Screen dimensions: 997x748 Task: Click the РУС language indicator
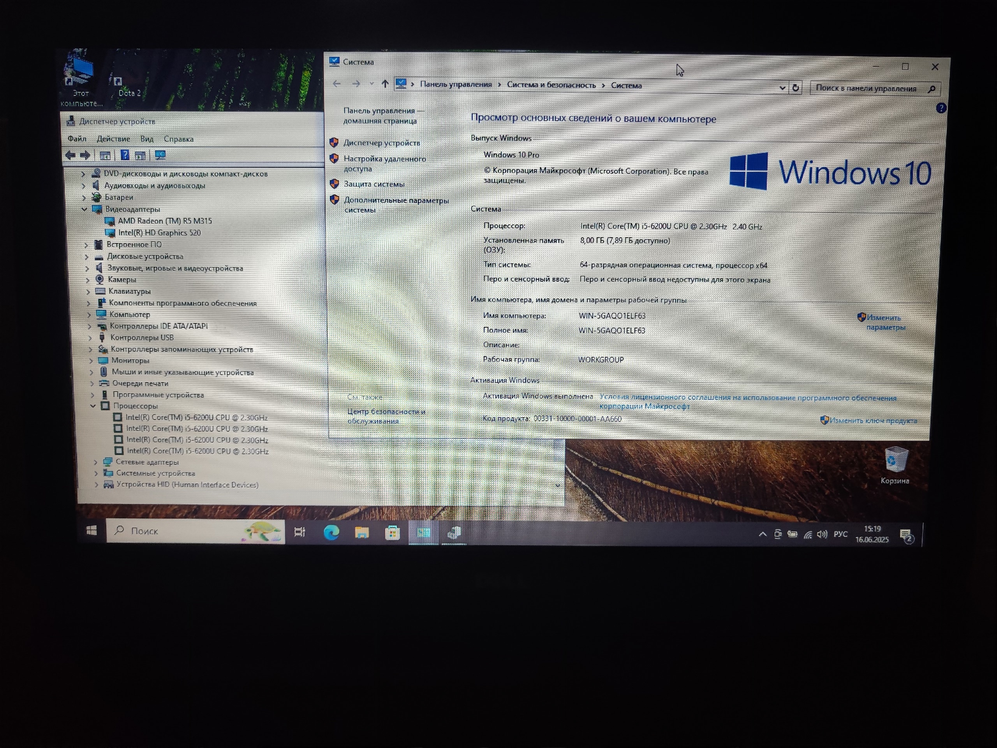tap(840, 534)
